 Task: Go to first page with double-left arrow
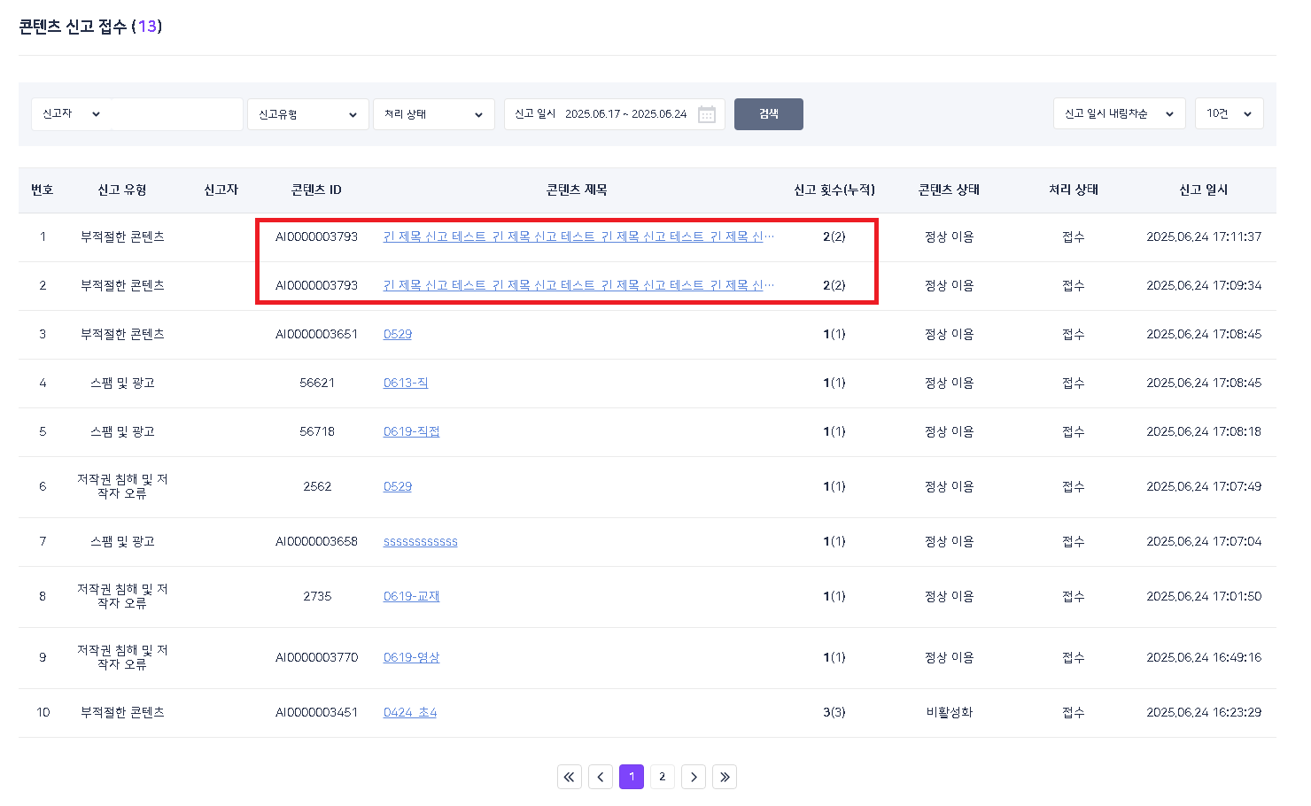pyautogui.click(x=570, y=777)
